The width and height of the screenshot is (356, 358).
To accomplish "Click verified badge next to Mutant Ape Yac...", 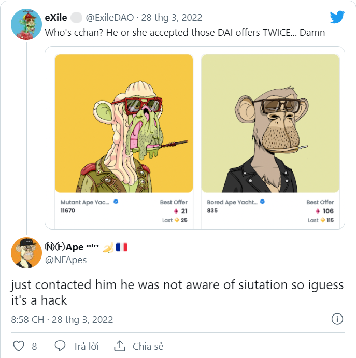I will pos(116,202).
